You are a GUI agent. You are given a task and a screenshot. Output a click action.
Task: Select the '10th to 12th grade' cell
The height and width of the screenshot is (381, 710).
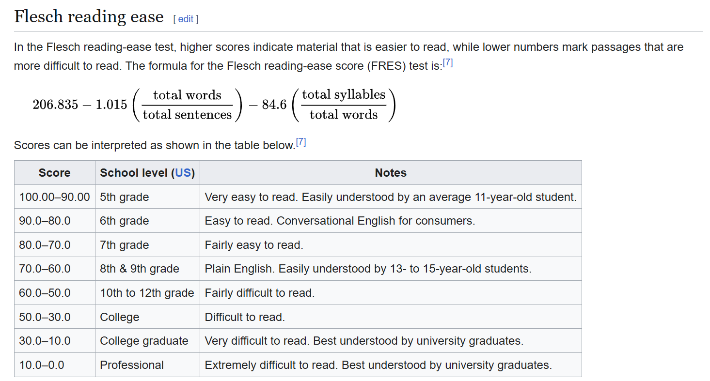[x=147, y=293]
